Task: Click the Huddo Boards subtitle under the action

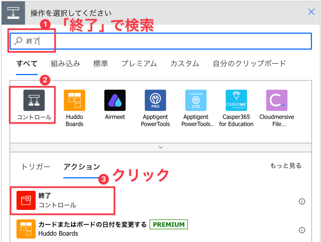Action: click(x=58, y=234)
